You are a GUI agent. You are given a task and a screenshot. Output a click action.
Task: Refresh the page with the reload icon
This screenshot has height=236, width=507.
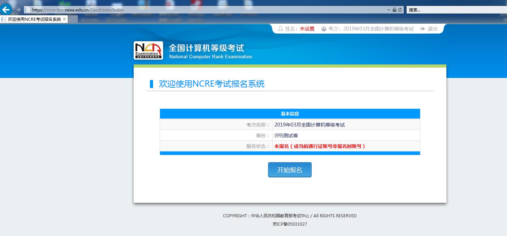tap(400, 10)
